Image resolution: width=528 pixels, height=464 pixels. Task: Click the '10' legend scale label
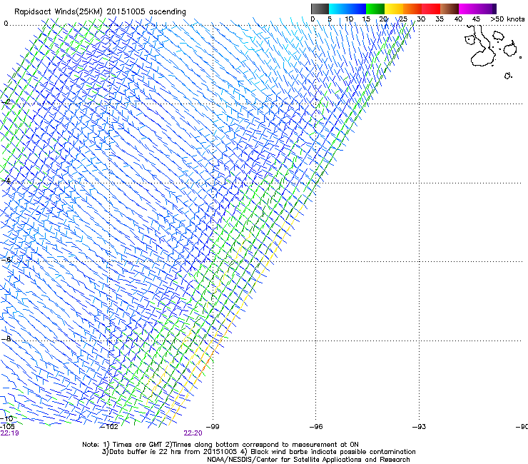coord(349,19)
